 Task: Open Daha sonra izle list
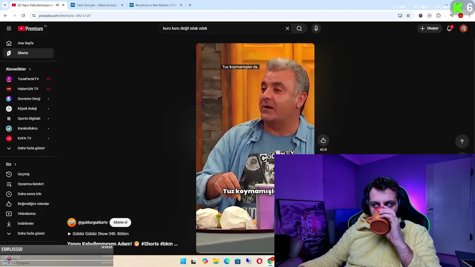point(28,194)
